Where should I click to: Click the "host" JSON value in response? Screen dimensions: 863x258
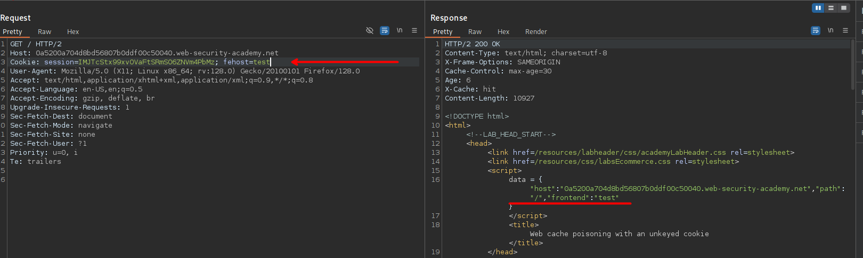685,189
